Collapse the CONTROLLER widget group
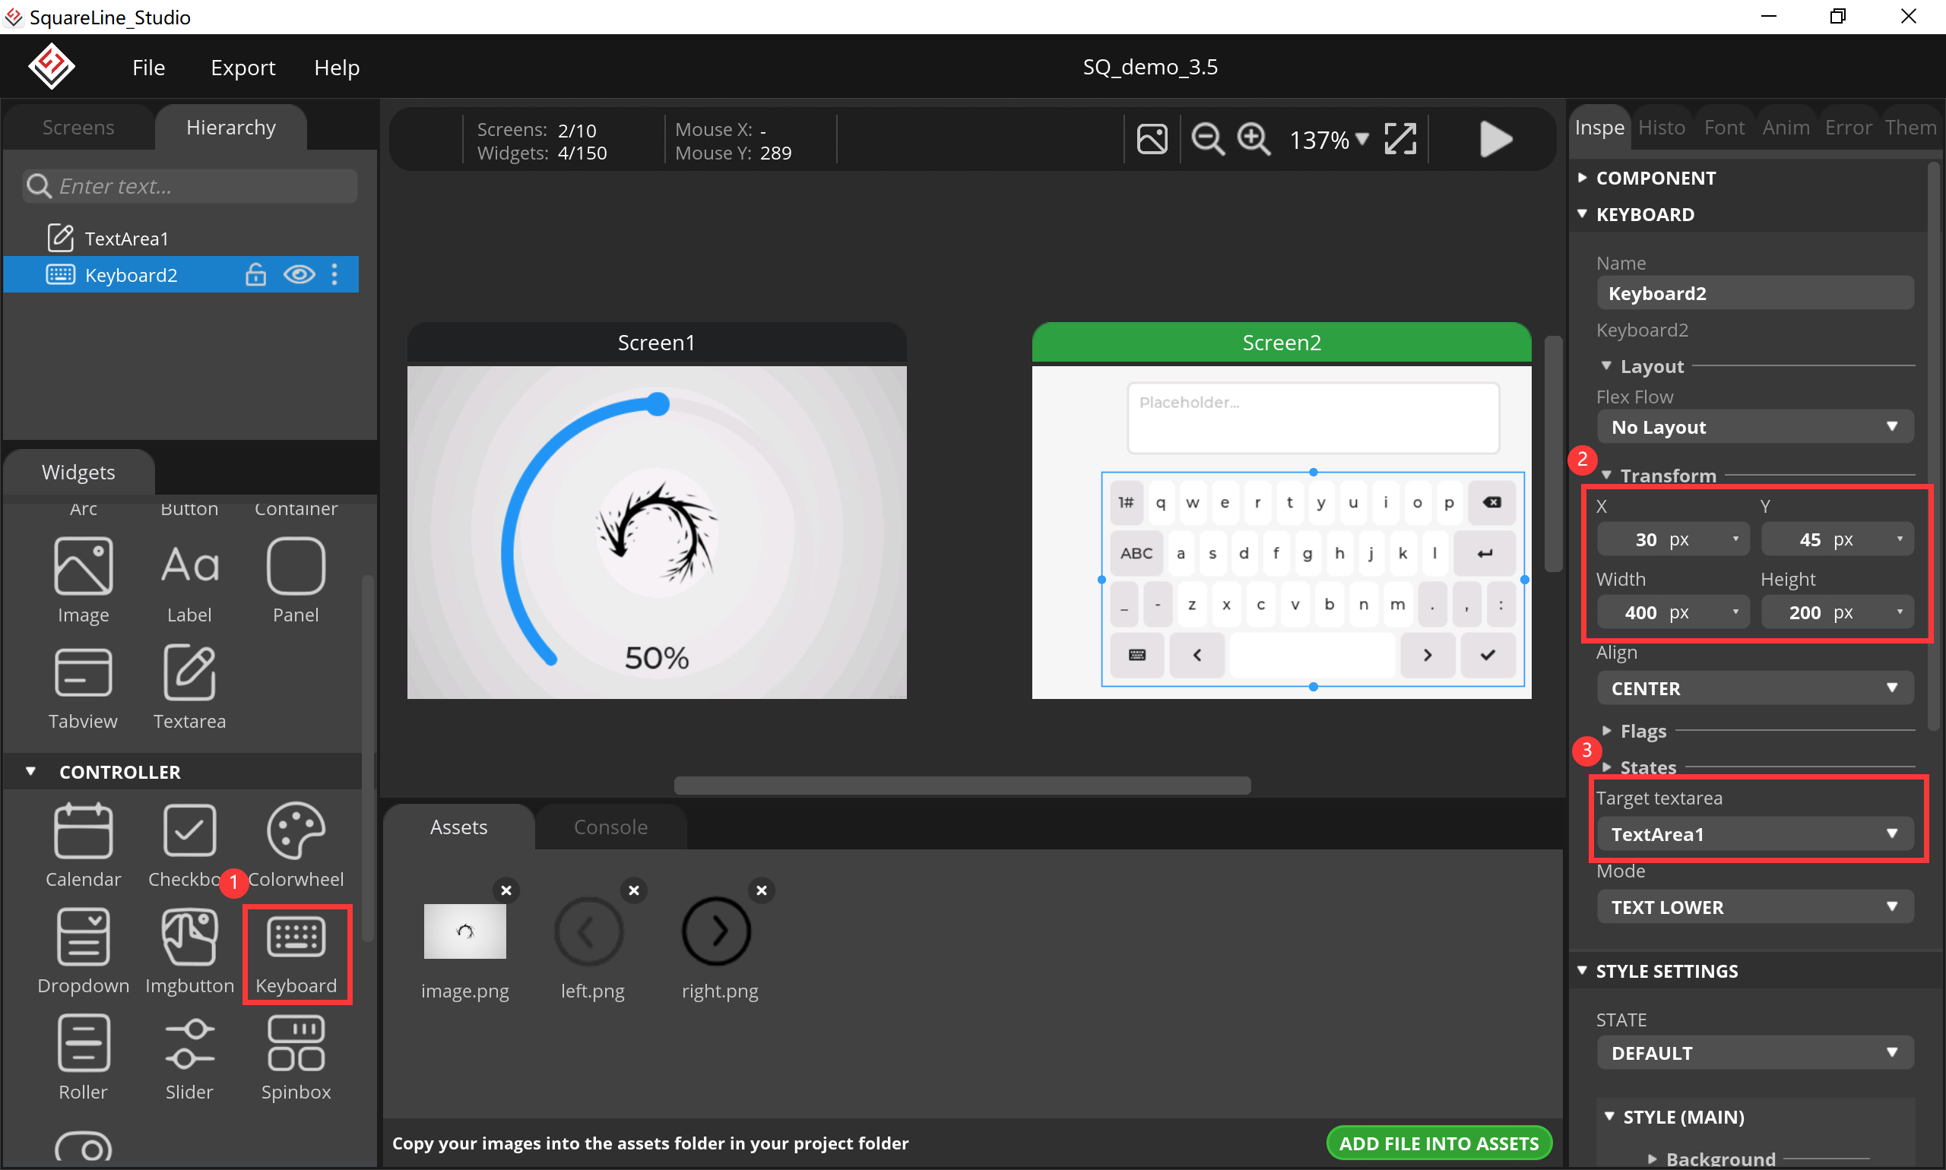 click(30, 771)
